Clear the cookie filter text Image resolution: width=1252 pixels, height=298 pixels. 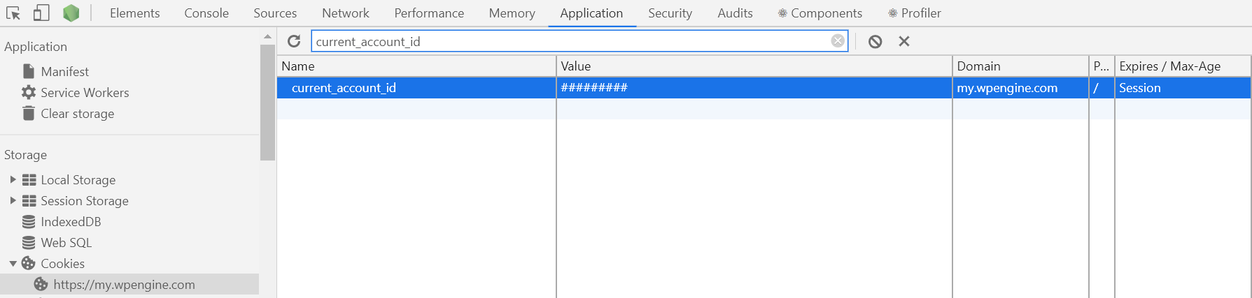(837, 41)
